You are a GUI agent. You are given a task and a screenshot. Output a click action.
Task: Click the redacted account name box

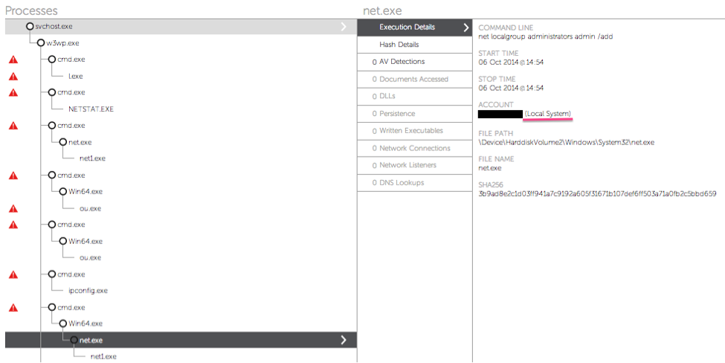500,114
